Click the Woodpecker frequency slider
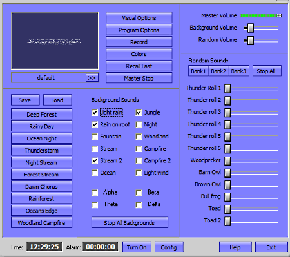The width and height of the screenshot is (290, 257). (251, 160)
